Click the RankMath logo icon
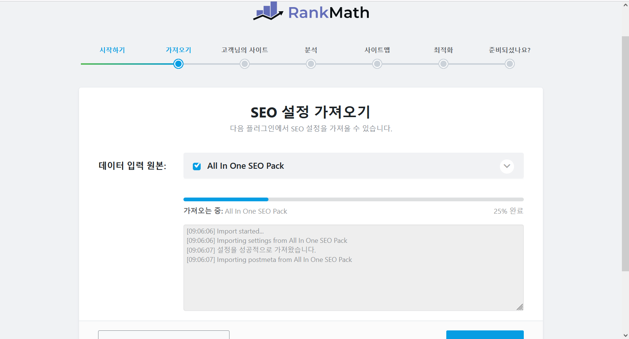This screenshot has height=339, width=629. (x=268, y=11)
